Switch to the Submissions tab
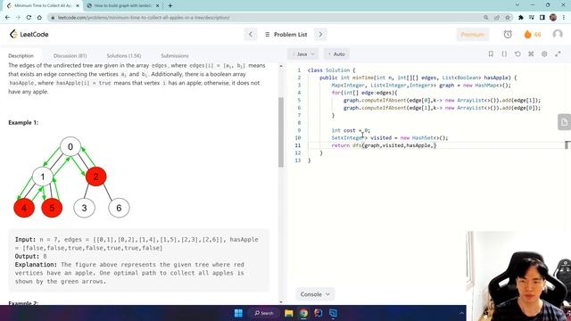 [x=175, y=55]
